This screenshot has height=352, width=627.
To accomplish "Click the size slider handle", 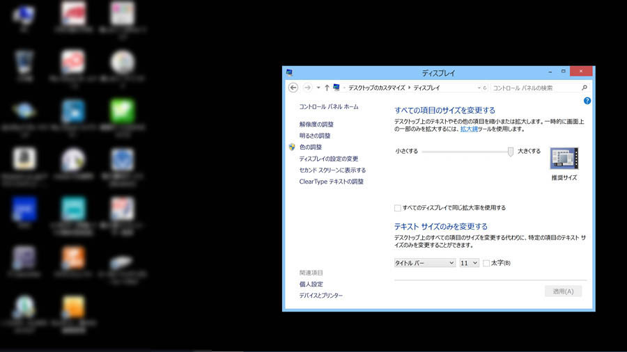I will [x=511, y=151].
